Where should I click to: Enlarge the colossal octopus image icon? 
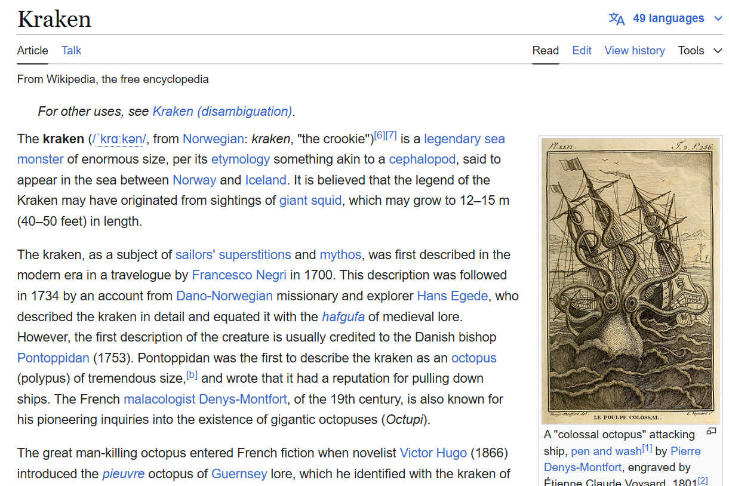[x=710, y=431]
